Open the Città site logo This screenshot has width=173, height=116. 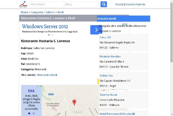[24, 4]
